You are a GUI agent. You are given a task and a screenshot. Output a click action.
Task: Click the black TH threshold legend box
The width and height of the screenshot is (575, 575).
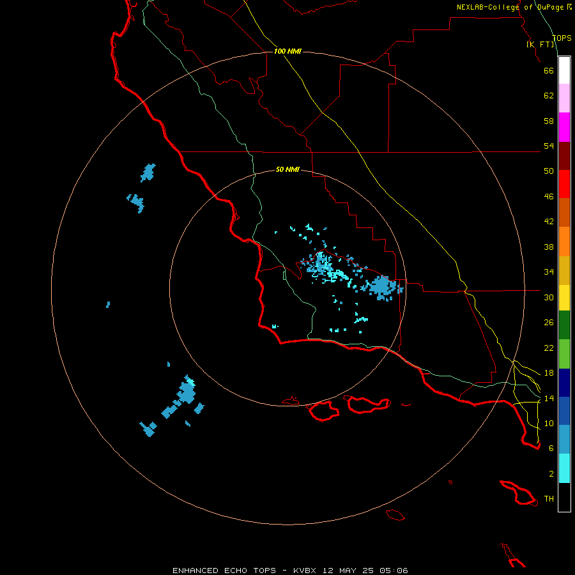click(x=564, y=497)
